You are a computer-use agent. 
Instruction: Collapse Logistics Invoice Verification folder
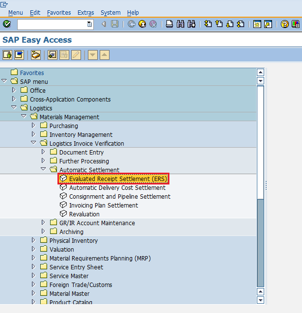[x=33, y=143]
